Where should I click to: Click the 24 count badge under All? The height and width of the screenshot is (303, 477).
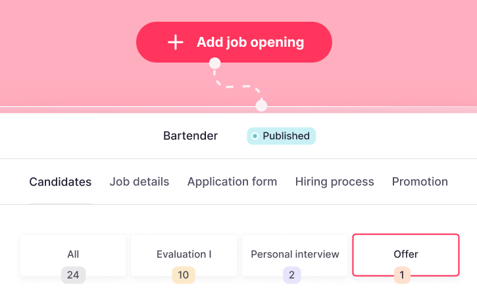pos(73,275)
